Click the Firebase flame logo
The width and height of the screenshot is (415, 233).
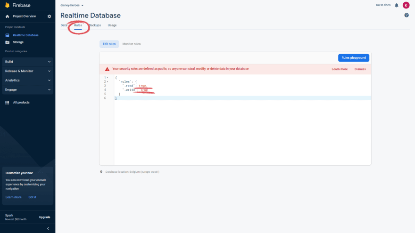[x=7, y=5]
